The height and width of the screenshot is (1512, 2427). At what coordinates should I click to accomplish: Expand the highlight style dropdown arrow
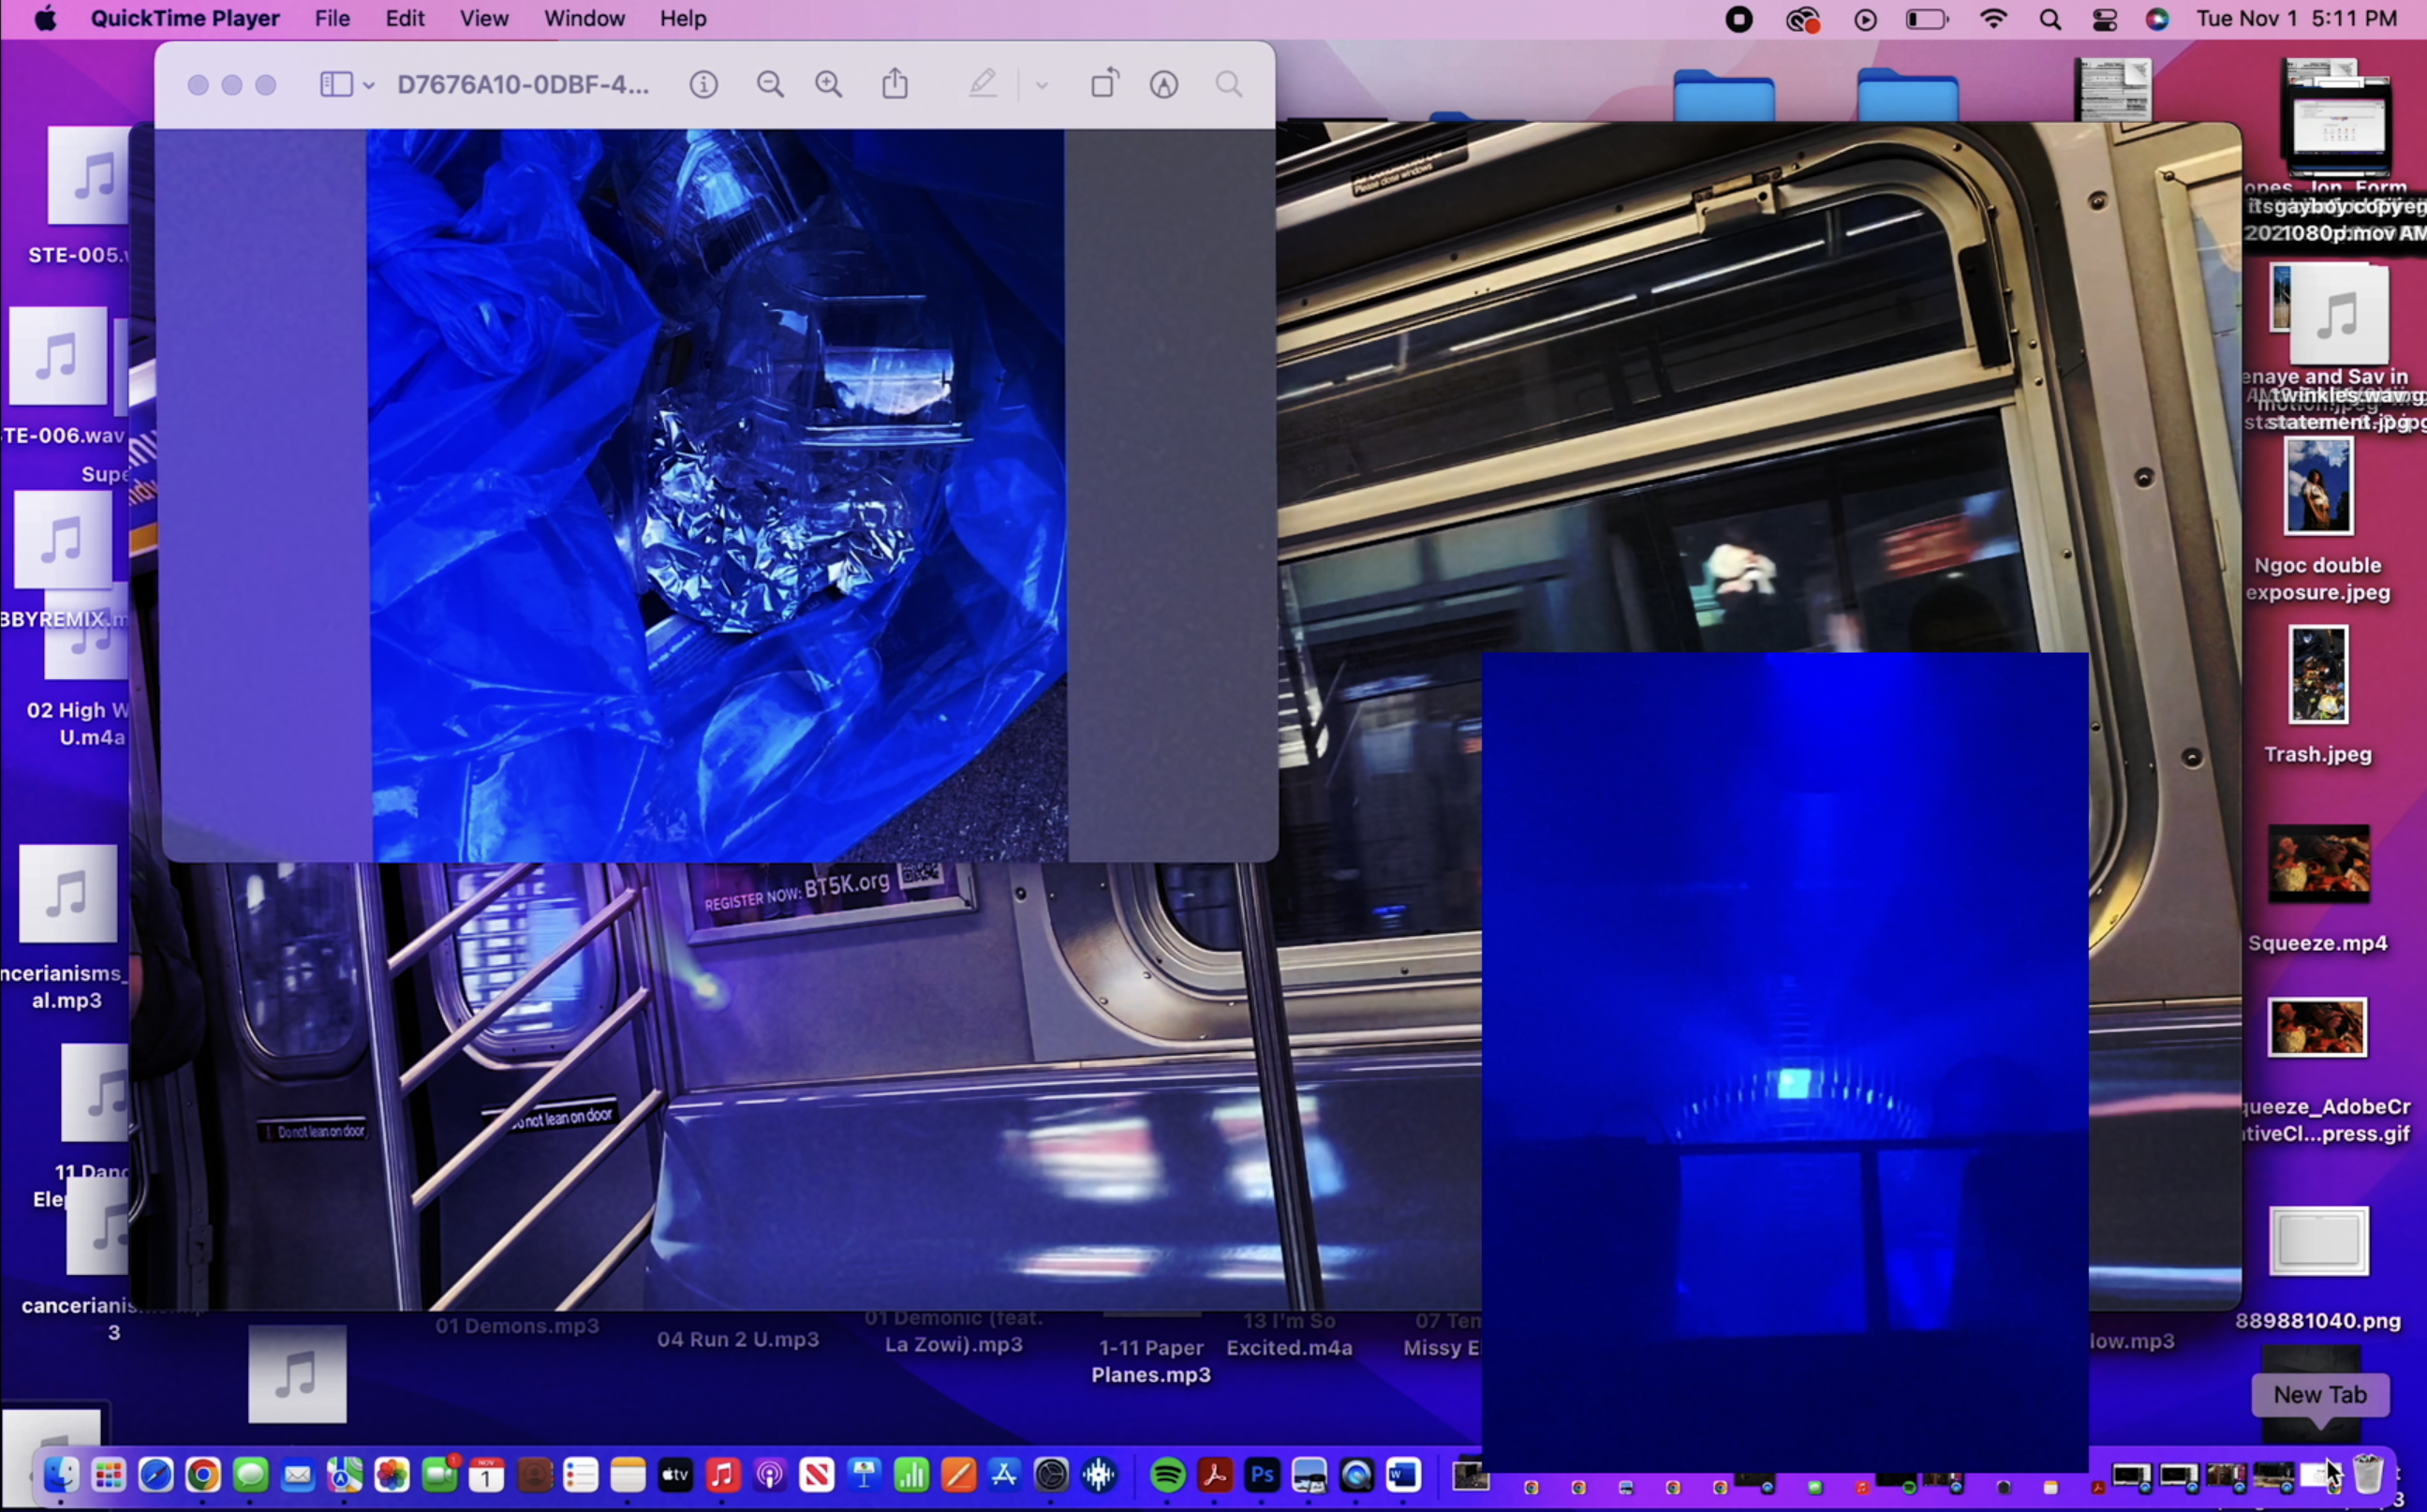tap(1042, 86)
